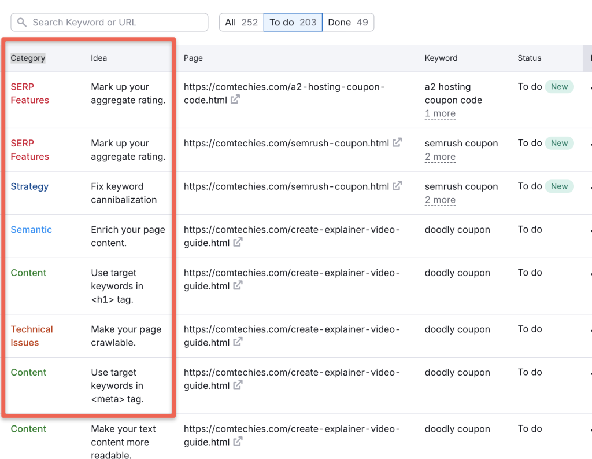This screenshot has height=459, width=592.
Task: Click the New badge on the first row
Action: coord(559,86)
